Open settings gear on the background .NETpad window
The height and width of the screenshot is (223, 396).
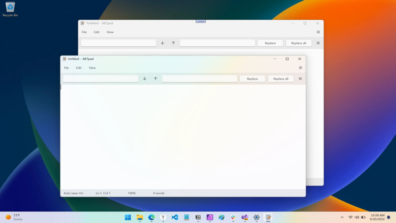(318, 32)
